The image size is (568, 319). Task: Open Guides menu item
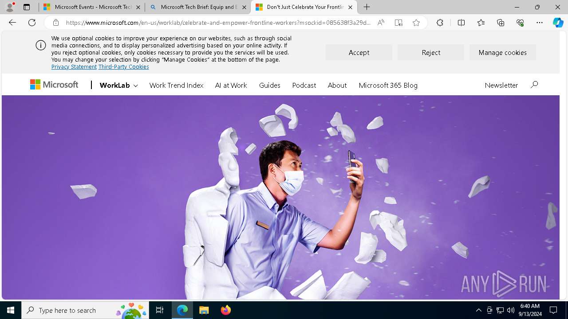tap(269, 85)
